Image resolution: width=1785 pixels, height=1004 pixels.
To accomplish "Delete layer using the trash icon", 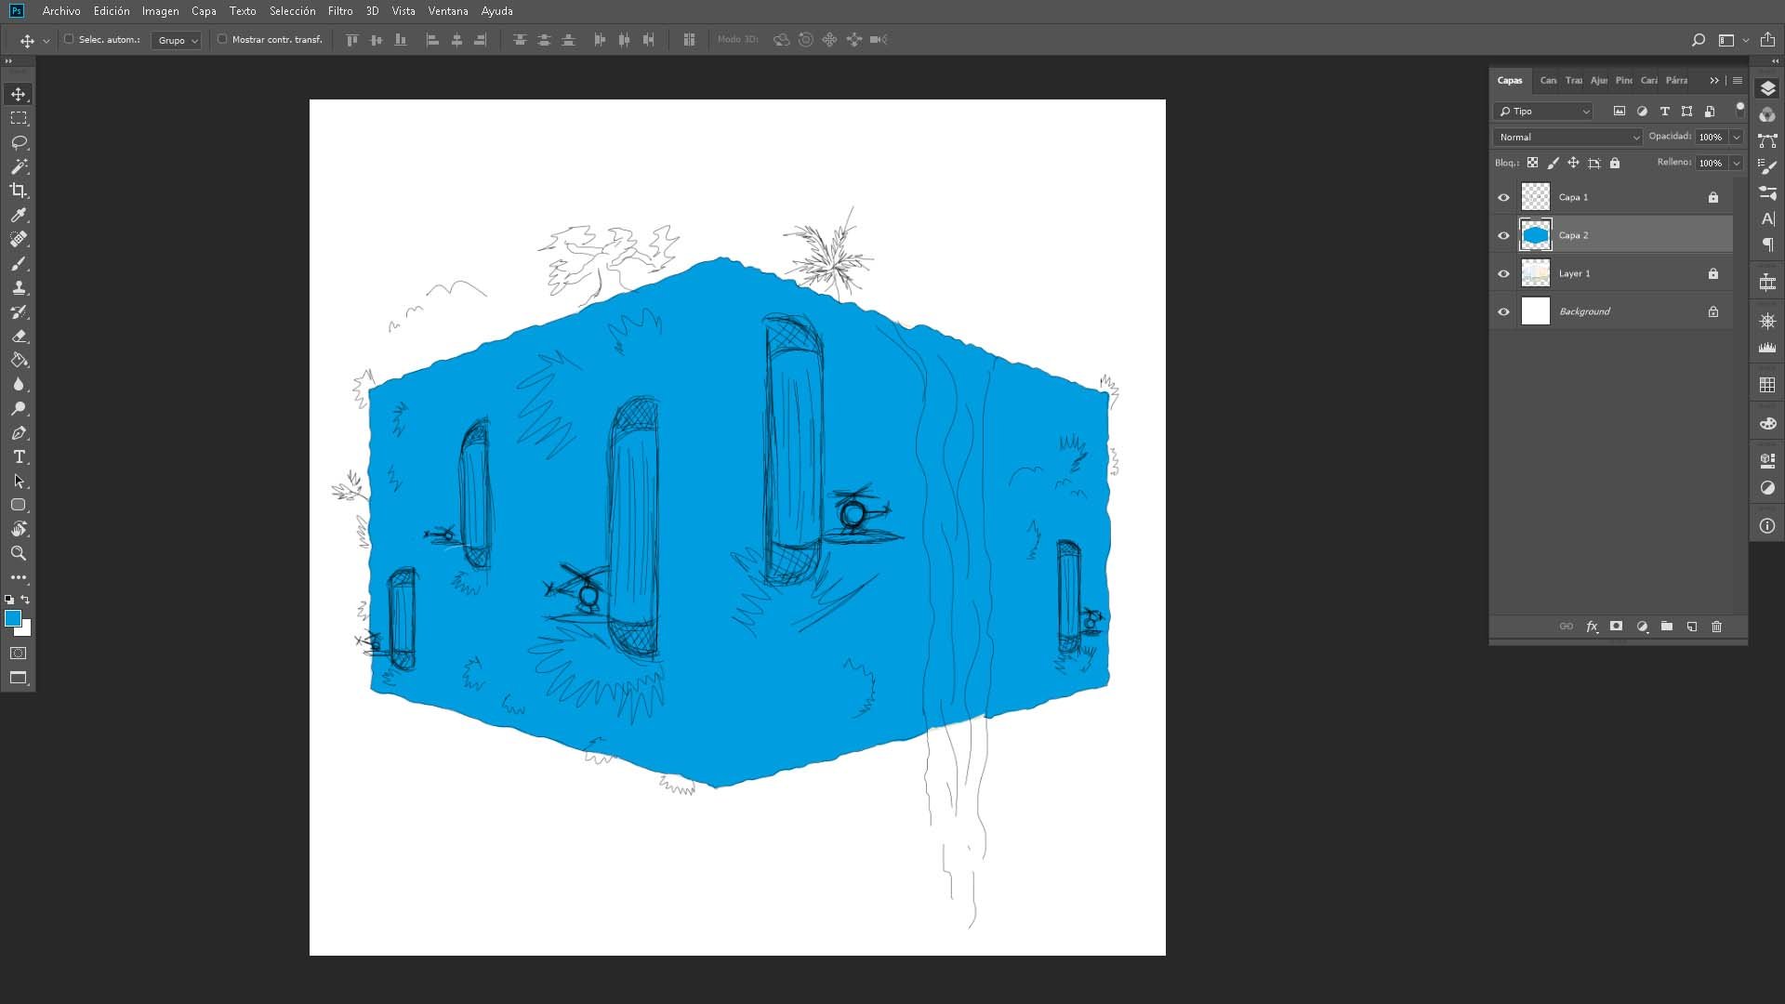I will [x=1717, y=627].
